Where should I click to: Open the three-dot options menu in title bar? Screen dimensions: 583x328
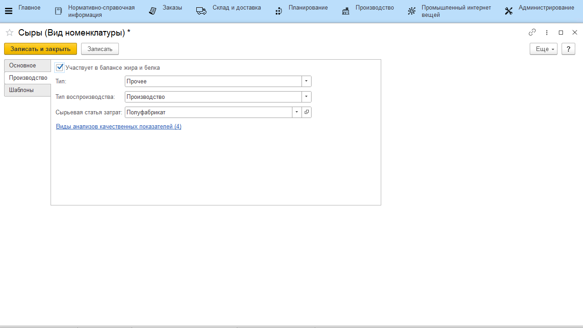click(x=547, y=32)
